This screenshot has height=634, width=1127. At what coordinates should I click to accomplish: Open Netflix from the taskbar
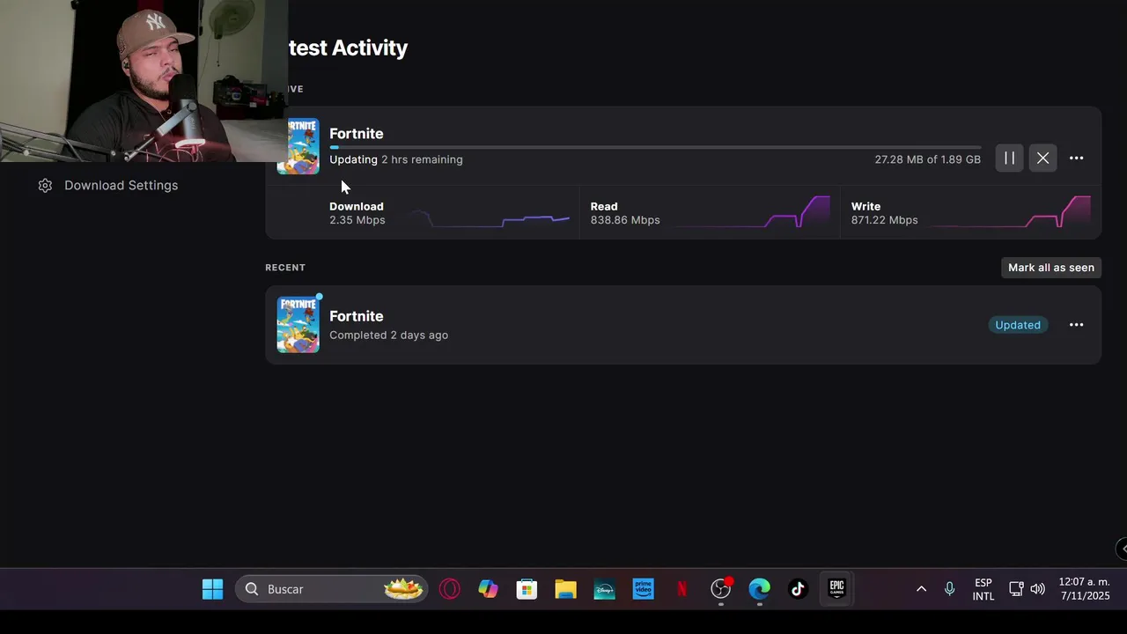tap(681, 589)
